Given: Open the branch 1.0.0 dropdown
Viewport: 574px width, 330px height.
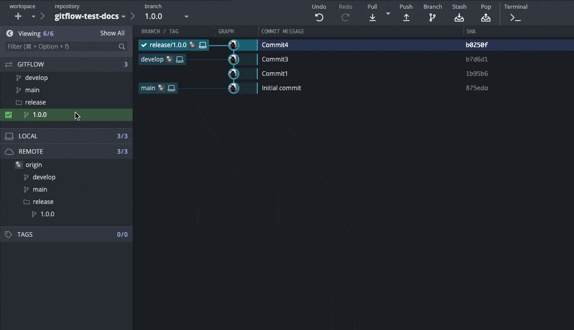Looking at the screenshot, I should [186, 16].
